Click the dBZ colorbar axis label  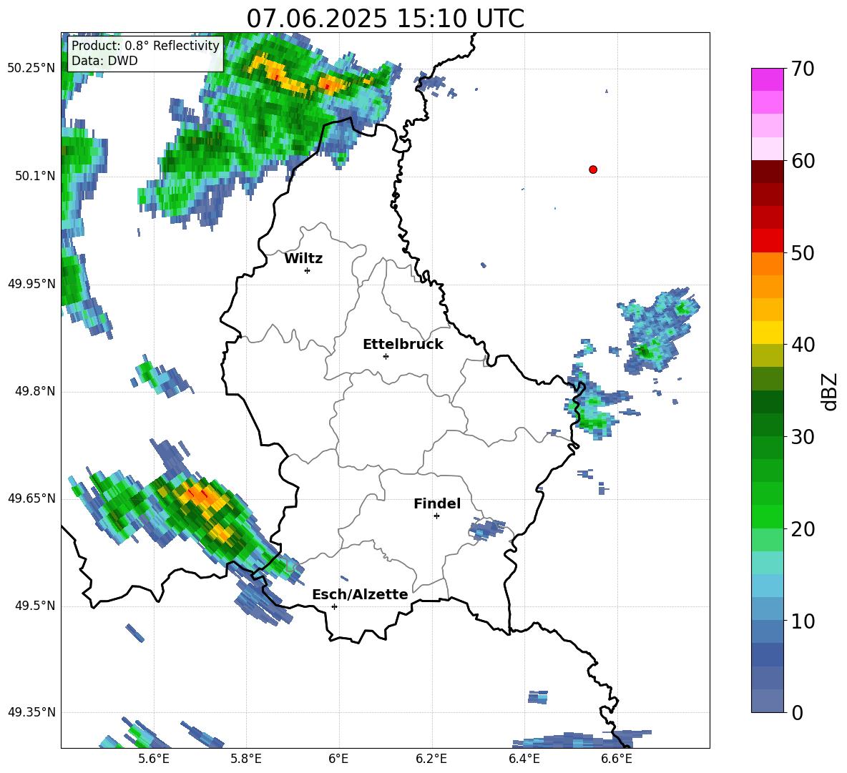coord(830,391)
